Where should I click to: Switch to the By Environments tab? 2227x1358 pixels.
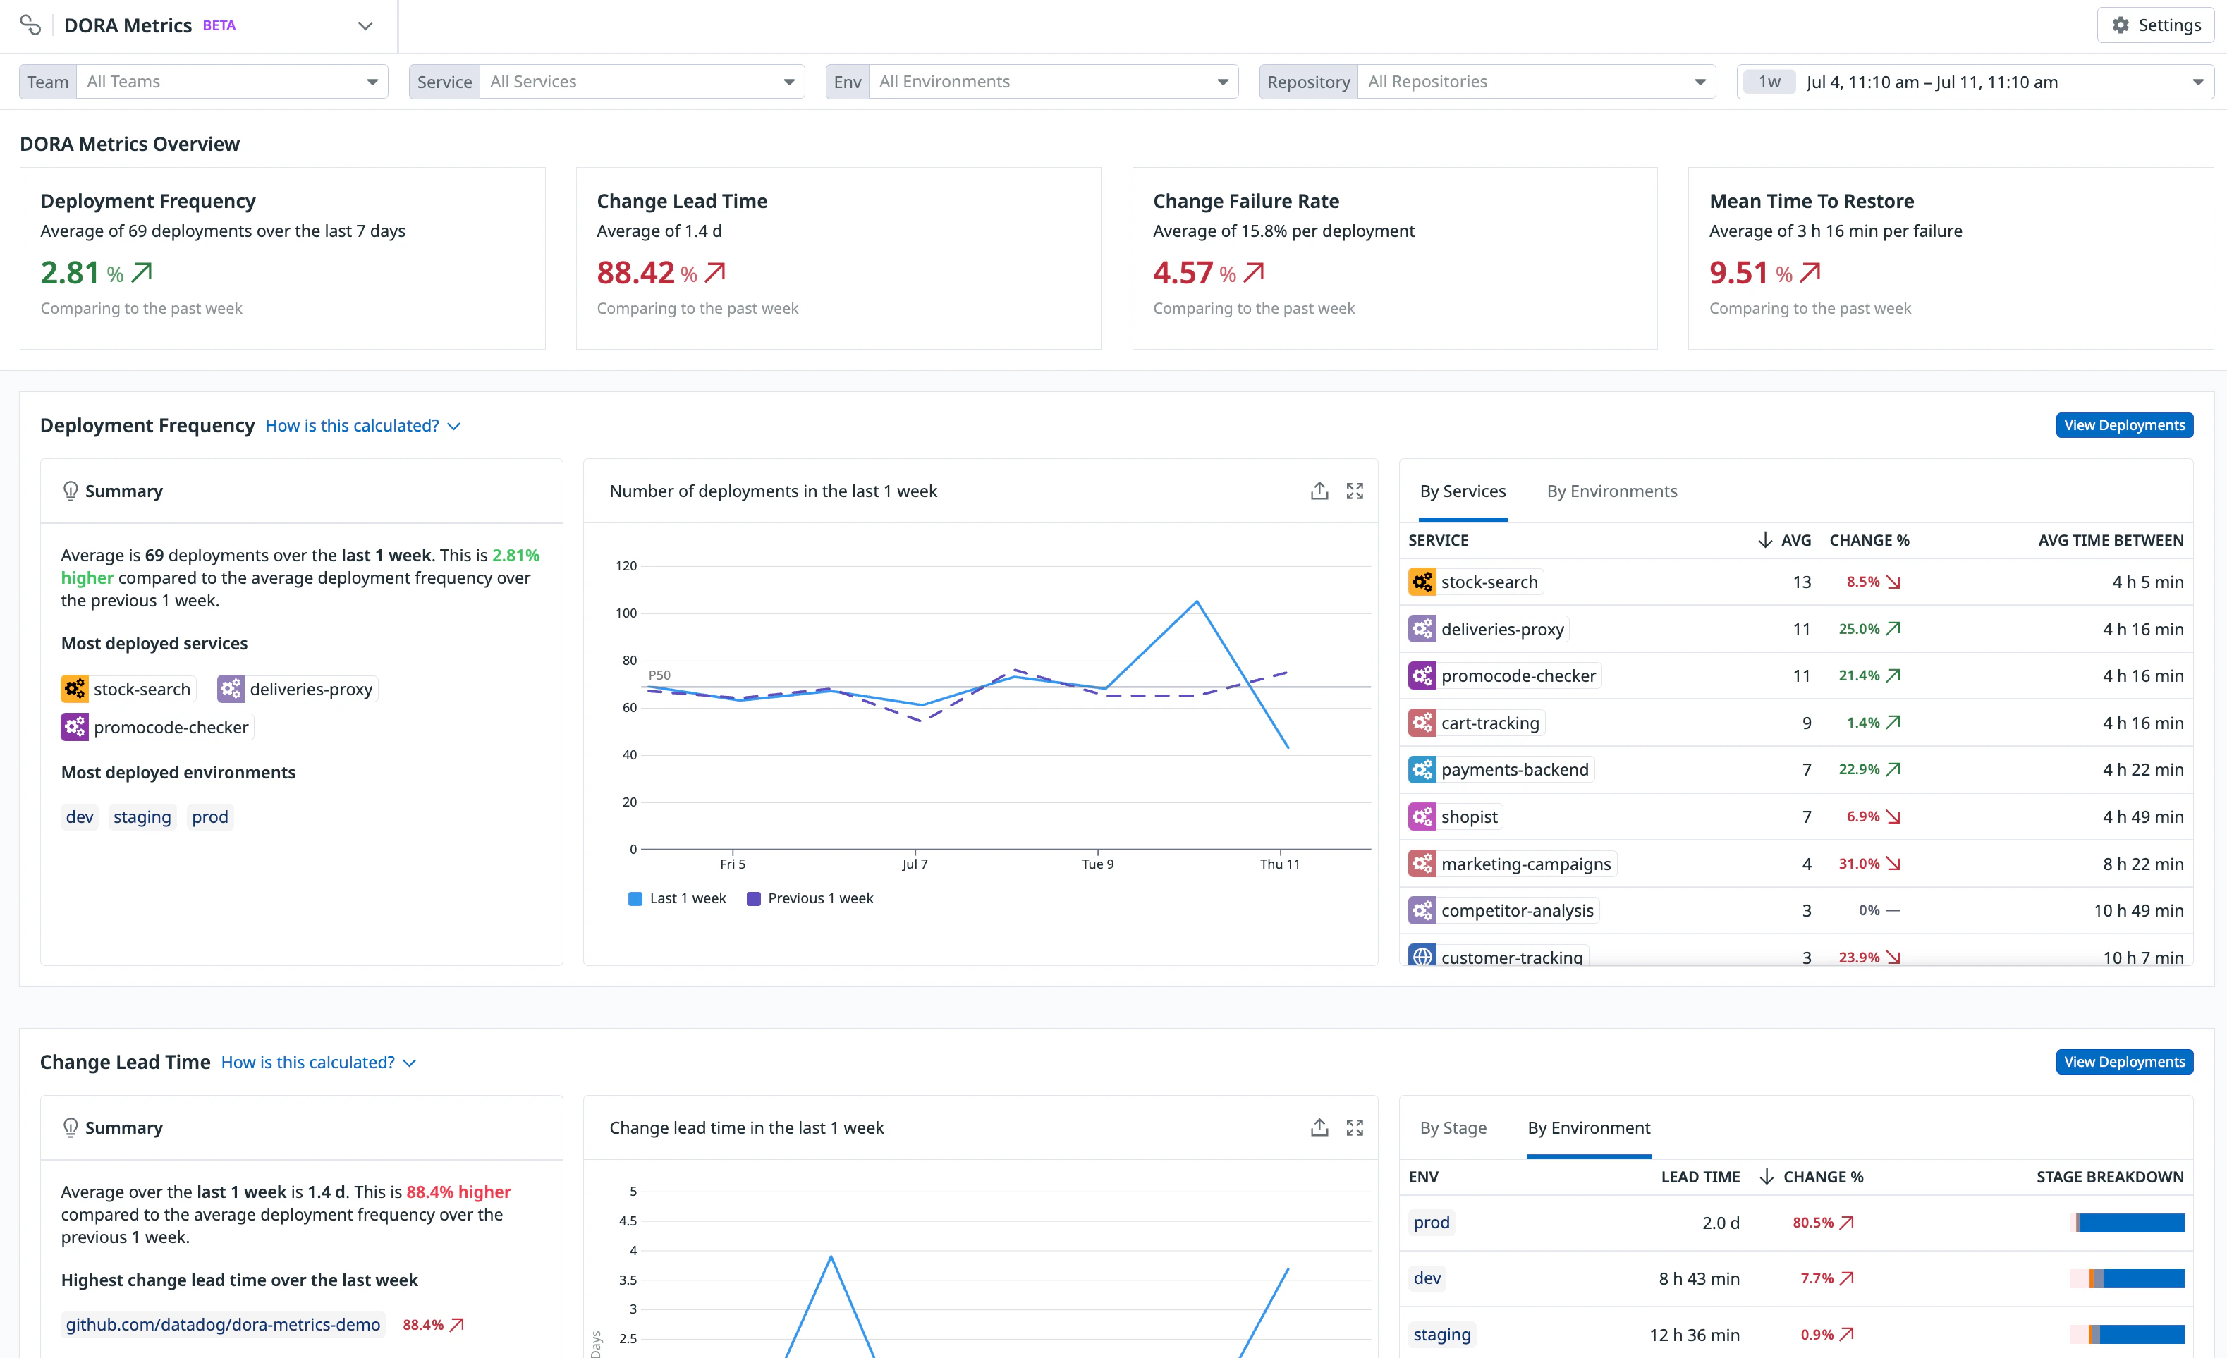tap(1611, 491)
